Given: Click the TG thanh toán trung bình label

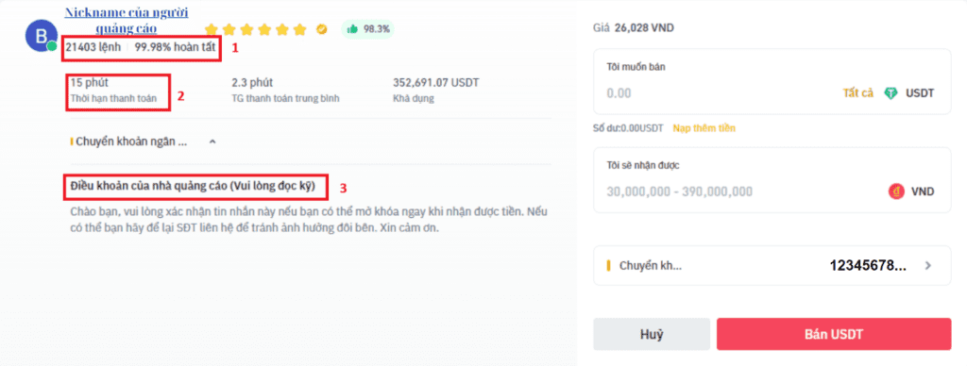Looking at the screenshot, I should point(285,99).
